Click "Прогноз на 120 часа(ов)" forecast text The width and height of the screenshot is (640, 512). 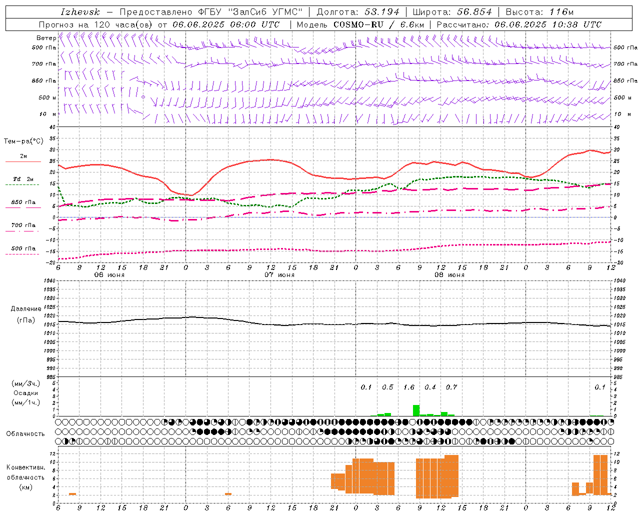[x=96, y=24]
